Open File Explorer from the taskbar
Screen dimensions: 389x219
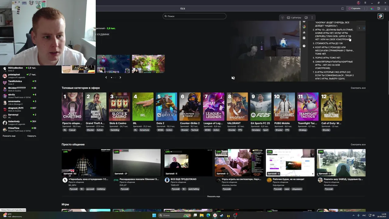[201, 215]
